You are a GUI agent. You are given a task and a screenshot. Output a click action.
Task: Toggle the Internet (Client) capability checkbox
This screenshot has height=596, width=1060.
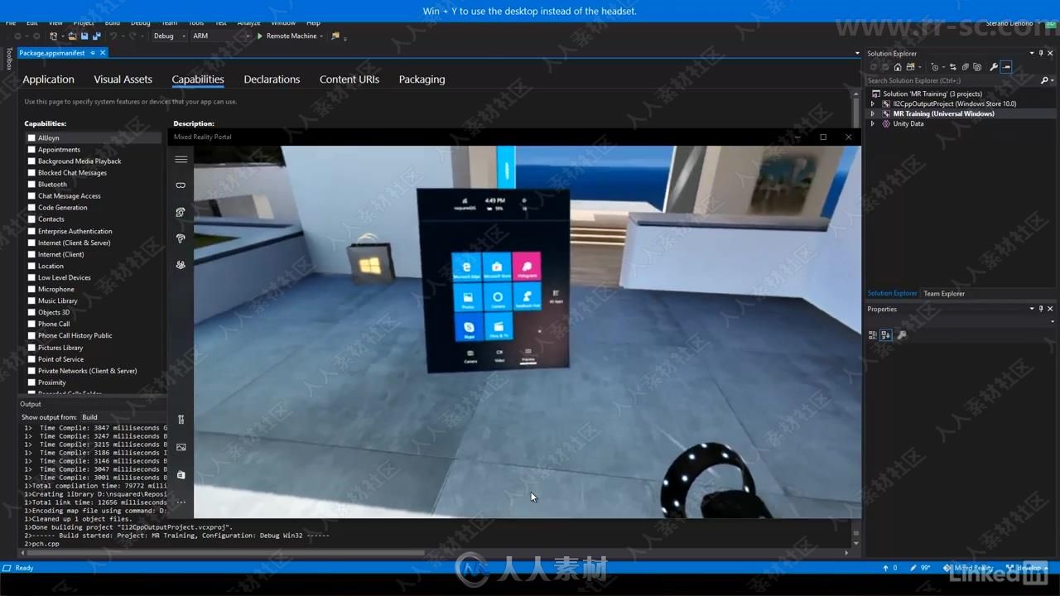[x=31, y=254]
